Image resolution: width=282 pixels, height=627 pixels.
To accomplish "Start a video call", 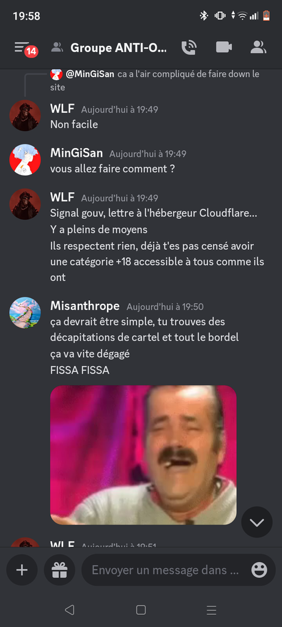I will tap(224, 47).
